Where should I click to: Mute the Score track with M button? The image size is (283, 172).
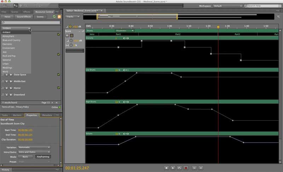68,35
